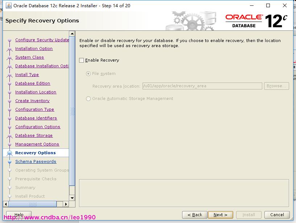Click the Installation Location step bullet

tap(10, 92)
